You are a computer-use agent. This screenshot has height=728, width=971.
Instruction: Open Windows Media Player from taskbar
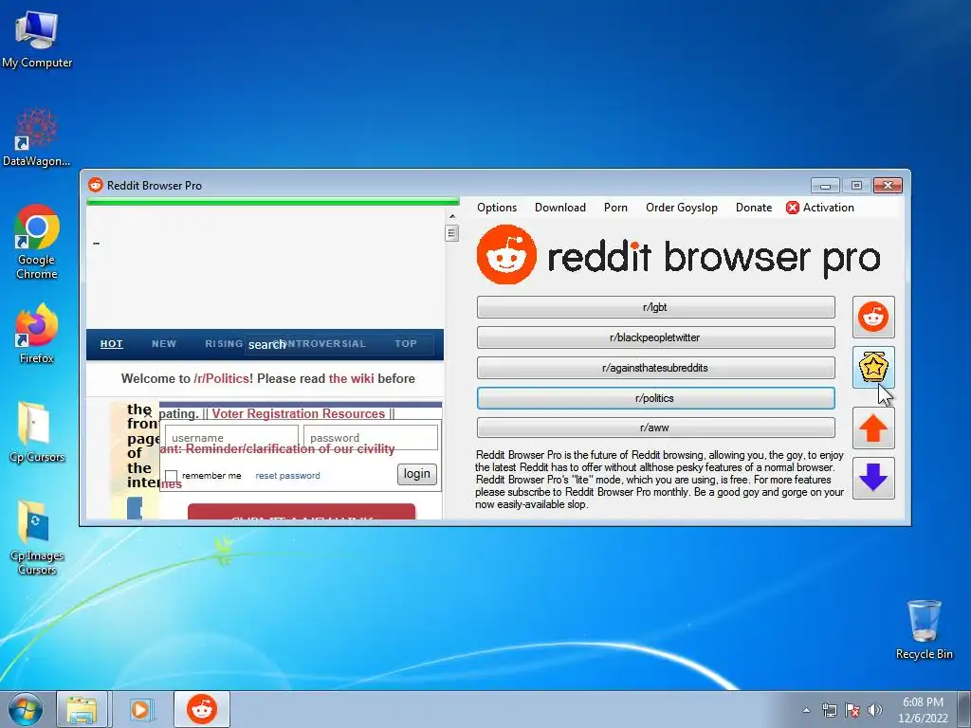[142, 709]
